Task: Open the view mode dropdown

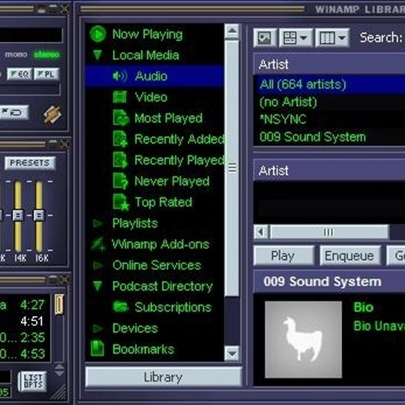Action: [296, 38]
